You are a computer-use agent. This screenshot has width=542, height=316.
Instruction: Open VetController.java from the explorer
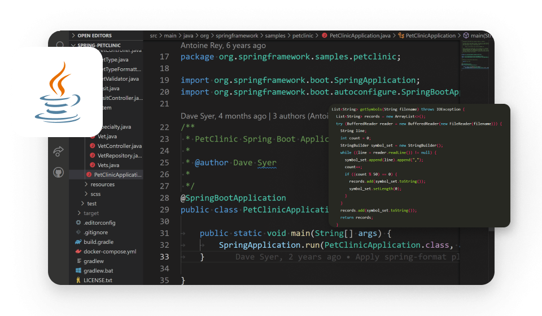point(119,146)
